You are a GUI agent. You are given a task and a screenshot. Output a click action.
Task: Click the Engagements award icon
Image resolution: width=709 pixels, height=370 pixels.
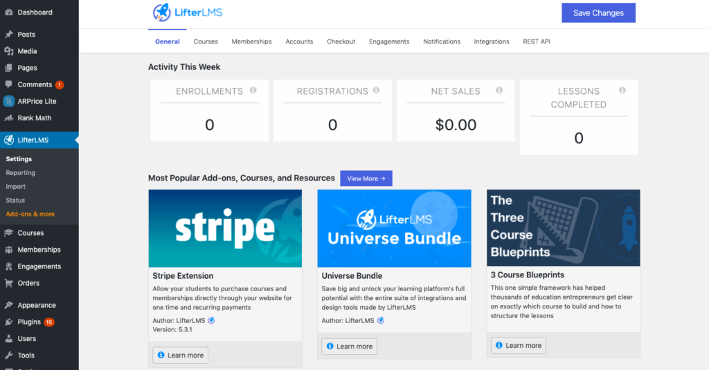[x=8, y=266]
